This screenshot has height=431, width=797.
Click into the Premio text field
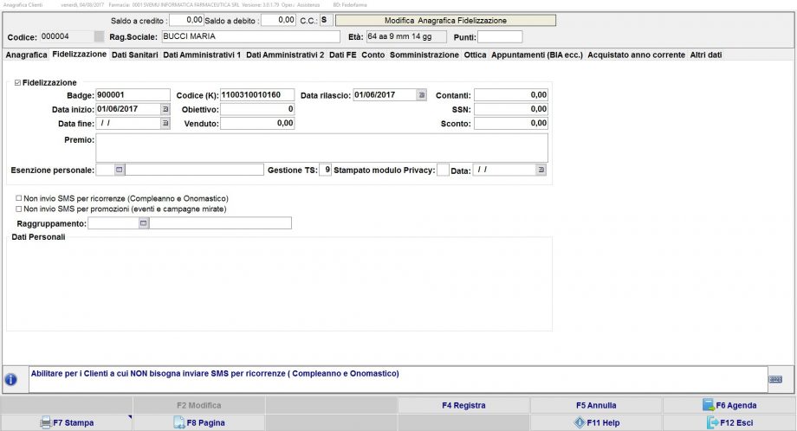tap(321, 147)
